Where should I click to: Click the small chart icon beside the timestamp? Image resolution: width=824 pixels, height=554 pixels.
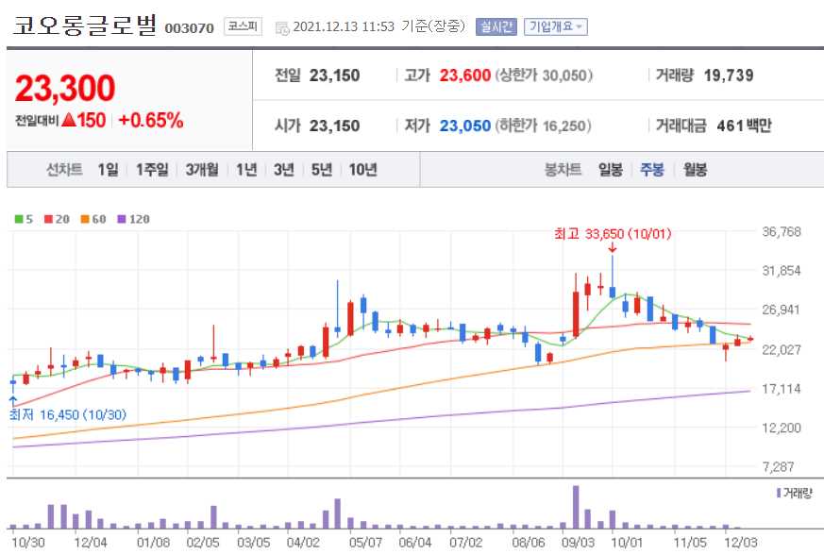coord(280,28)
